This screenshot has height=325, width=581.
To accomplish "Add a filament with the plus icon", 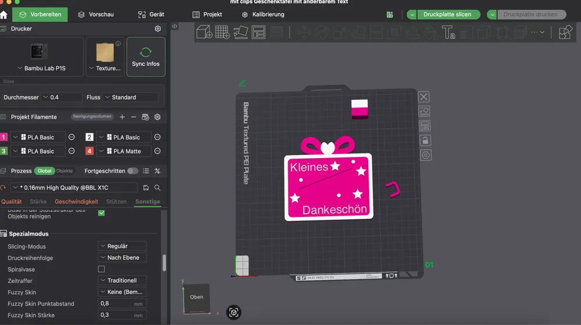I will 122,117.
